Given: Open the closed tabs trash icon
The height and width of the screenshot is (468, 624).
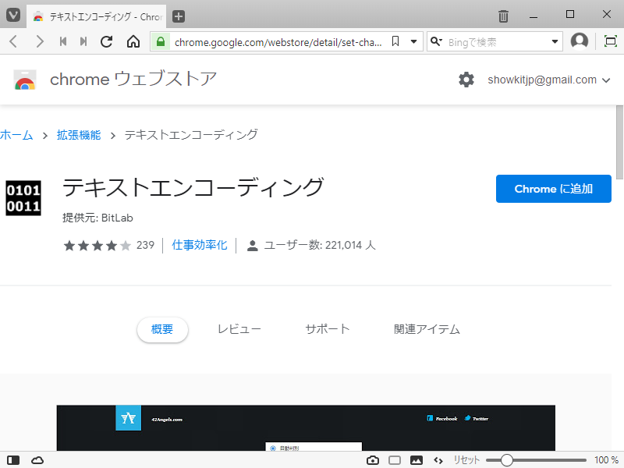Looking at the screenshot, I should (503, 16).
